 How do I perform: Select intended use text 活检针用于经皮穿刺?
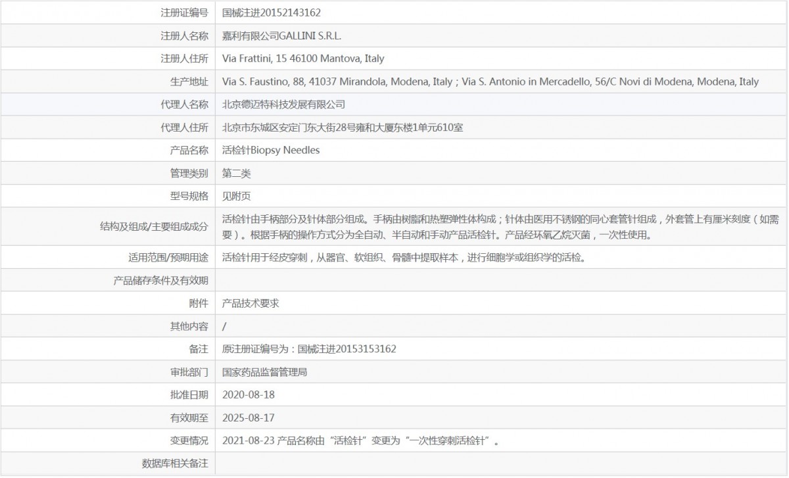pyautogui.click(x=404, y=258)
